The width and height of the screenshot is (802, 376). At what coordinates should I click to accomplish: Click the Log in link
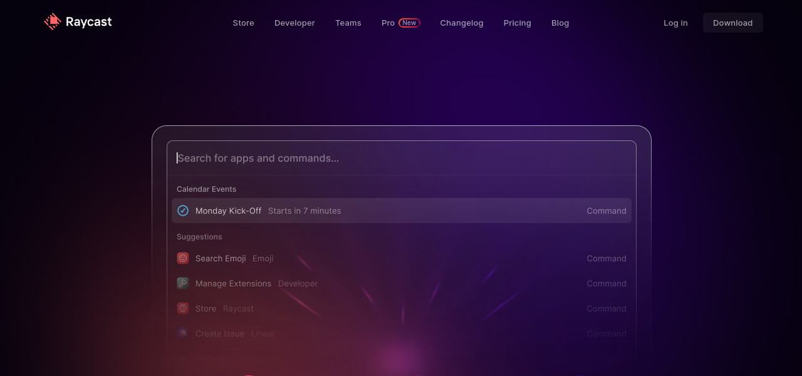(x=675, y=23)
